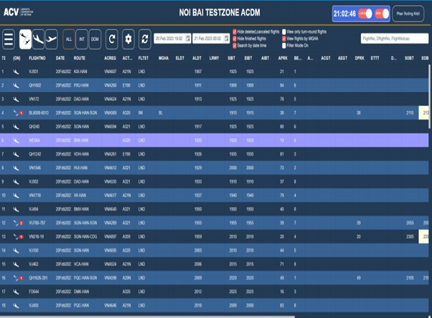Select the arrival flights plane icon

click(38, 39)
